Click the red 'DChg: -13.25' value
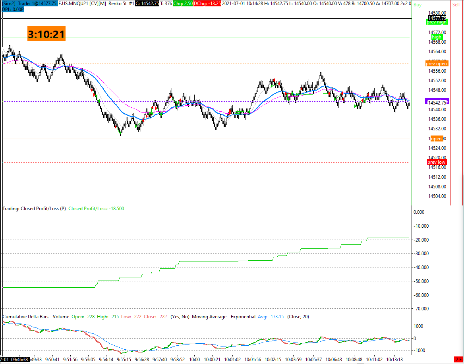Screen dimensions: 464x364 (207, 4)
